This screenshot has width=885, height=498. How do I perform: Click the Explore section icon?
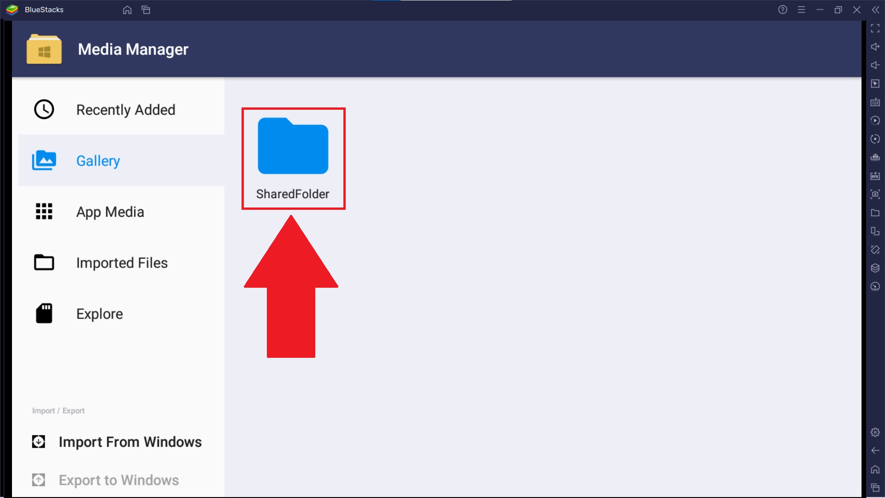click(44, 313)
